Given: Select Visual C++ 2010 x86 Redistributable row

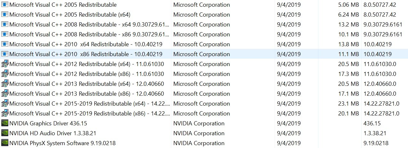Looking at the screenshot, I should click(86, 54).
